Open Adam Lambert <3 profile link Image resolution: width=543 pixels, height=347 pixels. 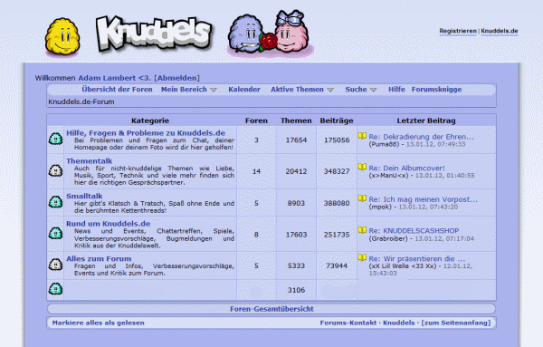tap(114, 78)
